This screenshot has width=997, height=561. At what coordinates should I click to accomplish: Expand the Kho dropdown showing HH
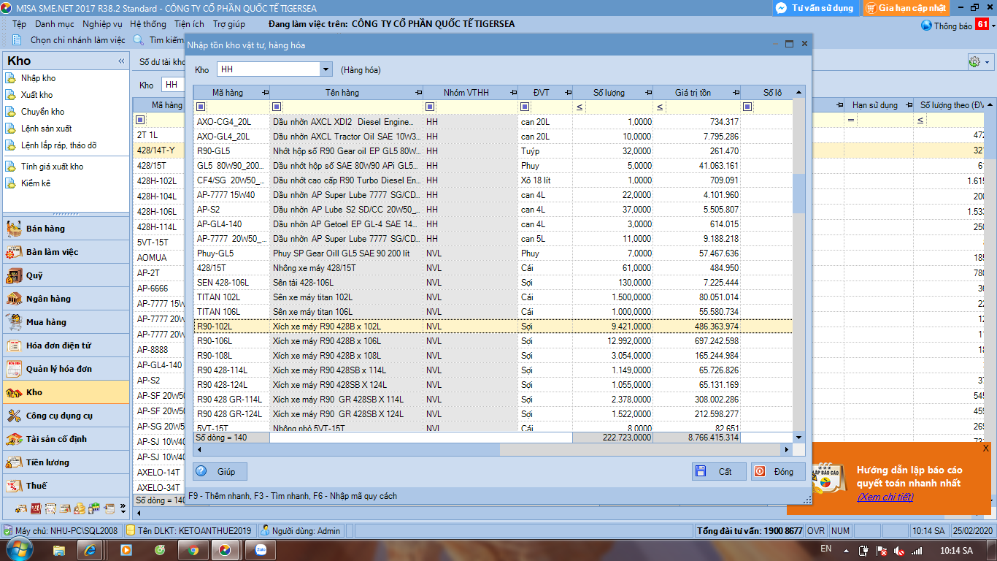[326, 69]
